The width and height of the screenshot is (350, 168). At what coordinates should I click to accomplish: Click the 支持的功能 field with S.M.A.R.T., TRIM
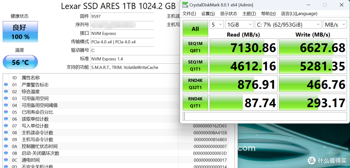click(135, 67)
